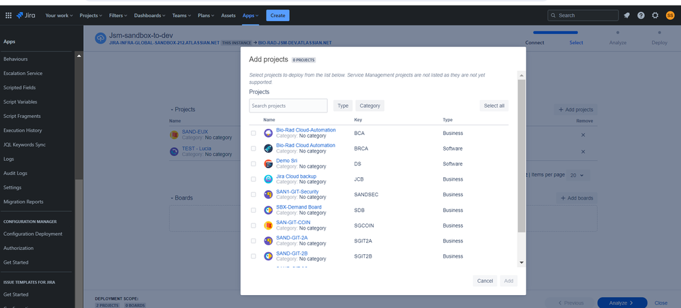Viewport: 681px width, 308px height.
Task: Open the Apps menu in top navigation
Action: [x=250, y=15]
